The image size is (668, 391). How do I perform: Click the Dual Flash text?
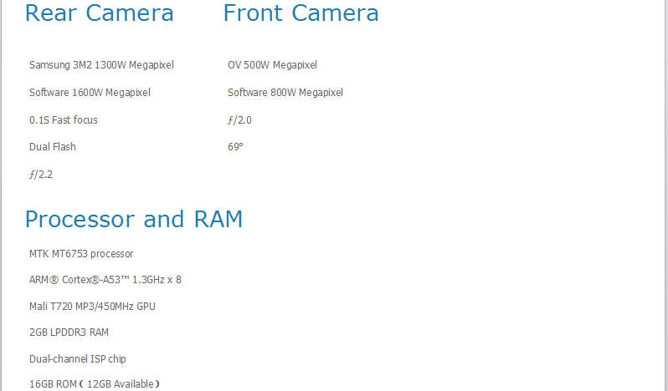pyautogui.click(x=53, y=147)
